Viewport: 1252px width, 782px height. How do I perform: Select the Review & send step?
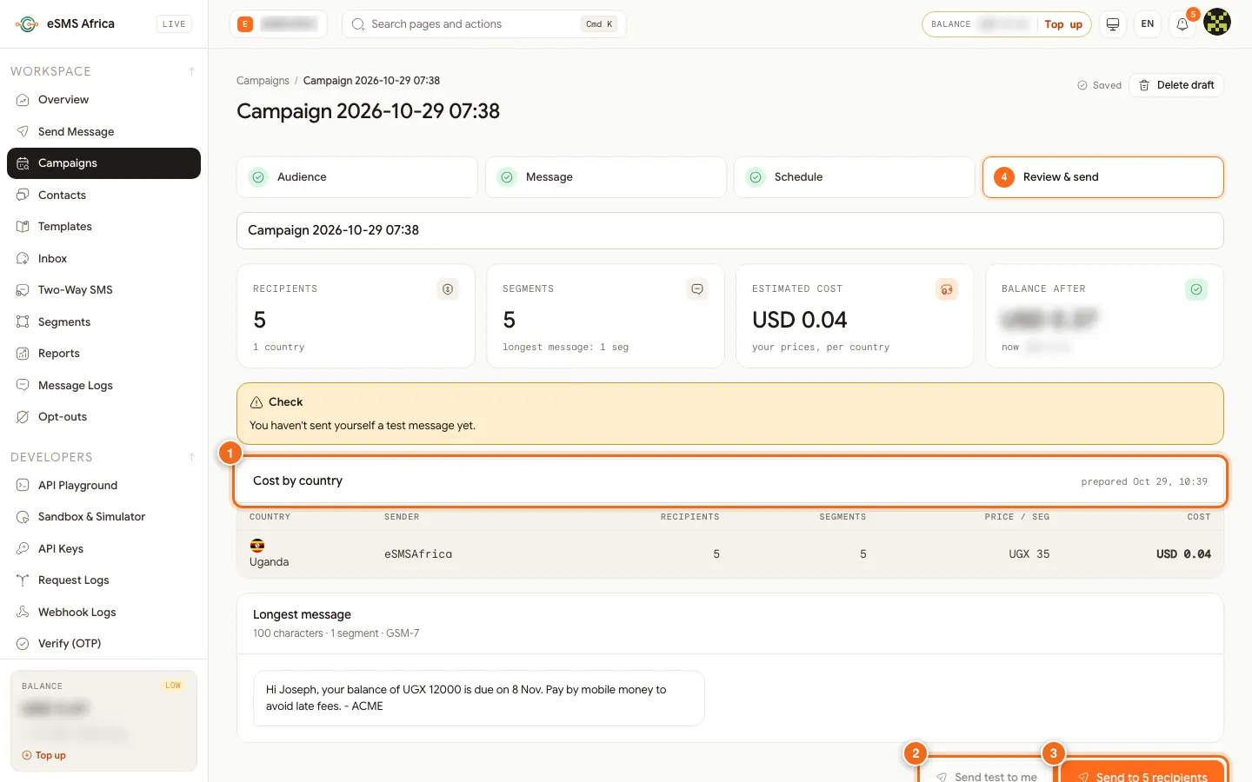(x=1103, y=177)
